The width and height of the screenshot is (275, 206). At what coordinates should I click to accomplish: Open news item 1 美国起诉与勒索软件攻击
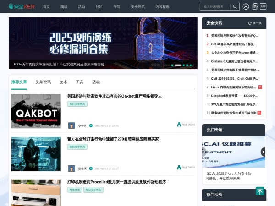pyautogui.click(x=235, y=36)
